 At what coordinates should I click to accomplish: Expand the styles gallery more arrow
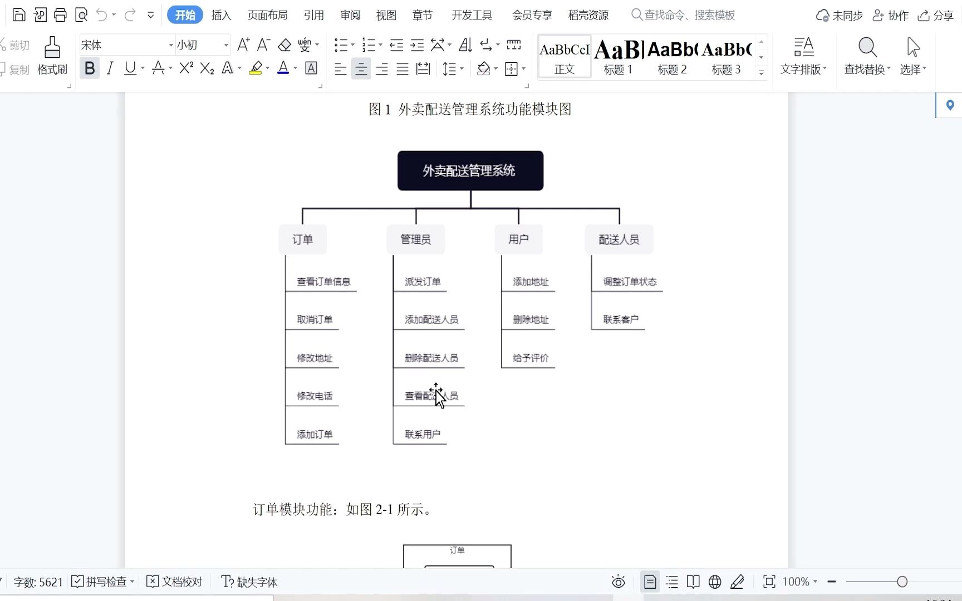pyautogui.click(x=761, y=73)
